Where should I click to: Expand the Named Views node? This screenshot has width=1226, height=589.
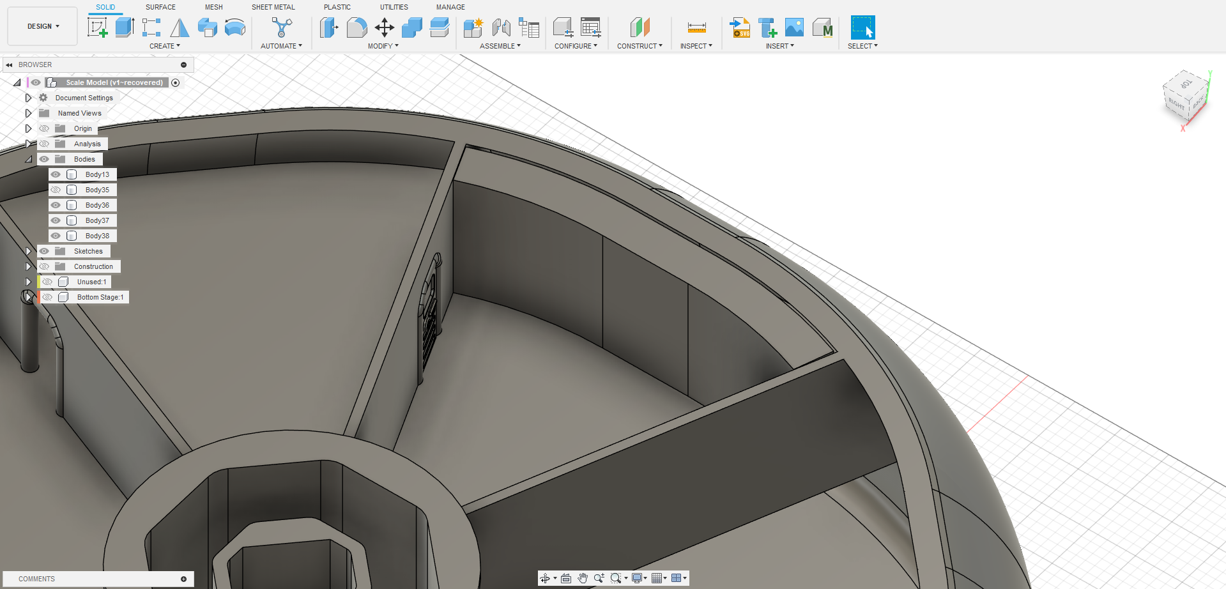[28, 113]
